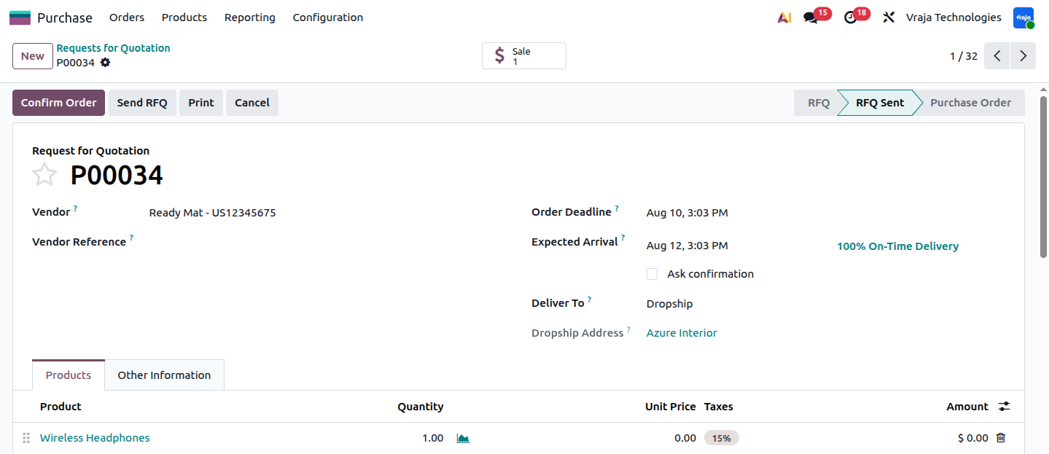Open the AI assistant icon in top bar

point(784,17)
